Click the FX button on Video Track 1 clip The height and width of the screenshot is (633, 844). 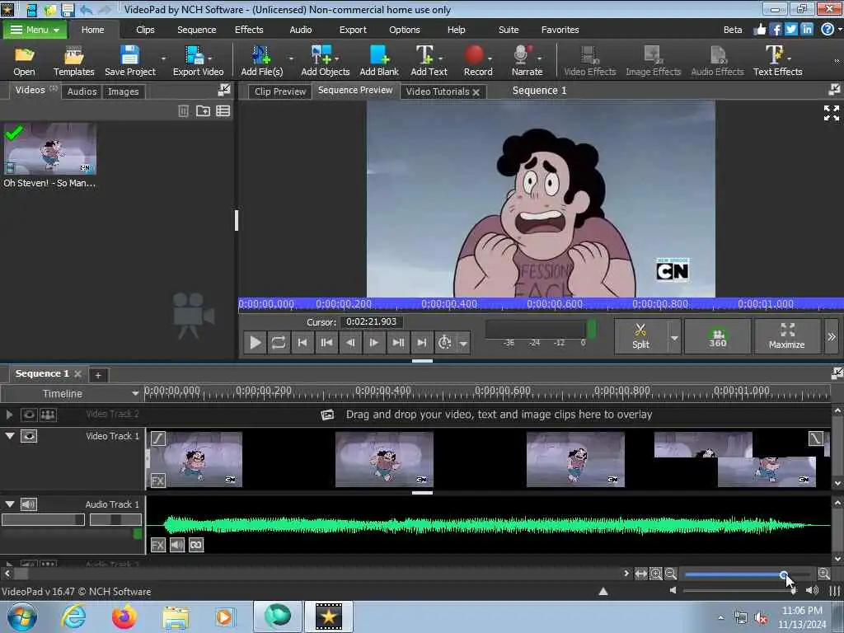[x=157, y=481]
